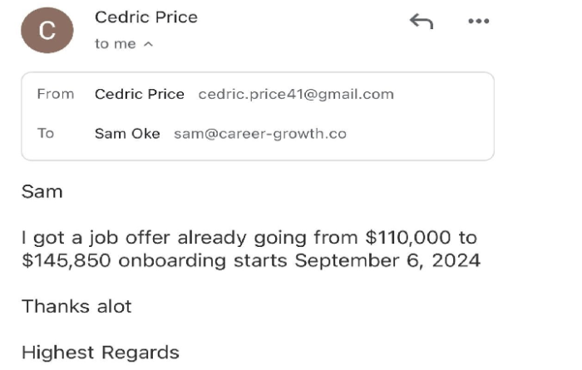Select recipient name Sam Oke

point(127,133)
